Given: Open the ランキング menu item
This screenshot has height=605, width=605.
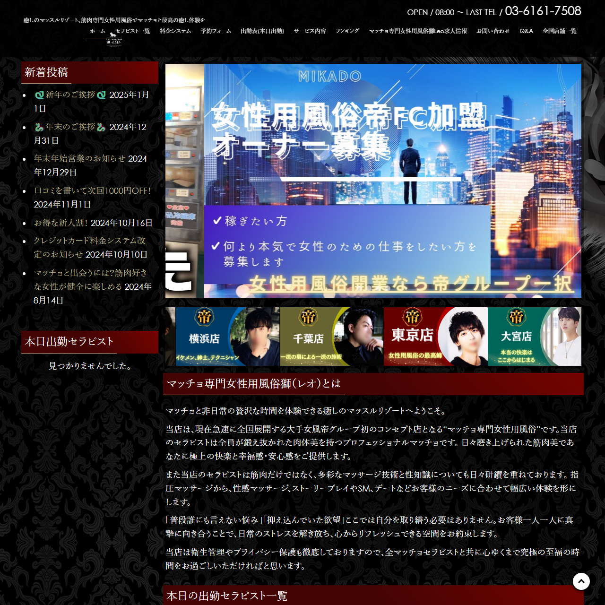Looking at the screenshot, I should (x=347, y=31).
